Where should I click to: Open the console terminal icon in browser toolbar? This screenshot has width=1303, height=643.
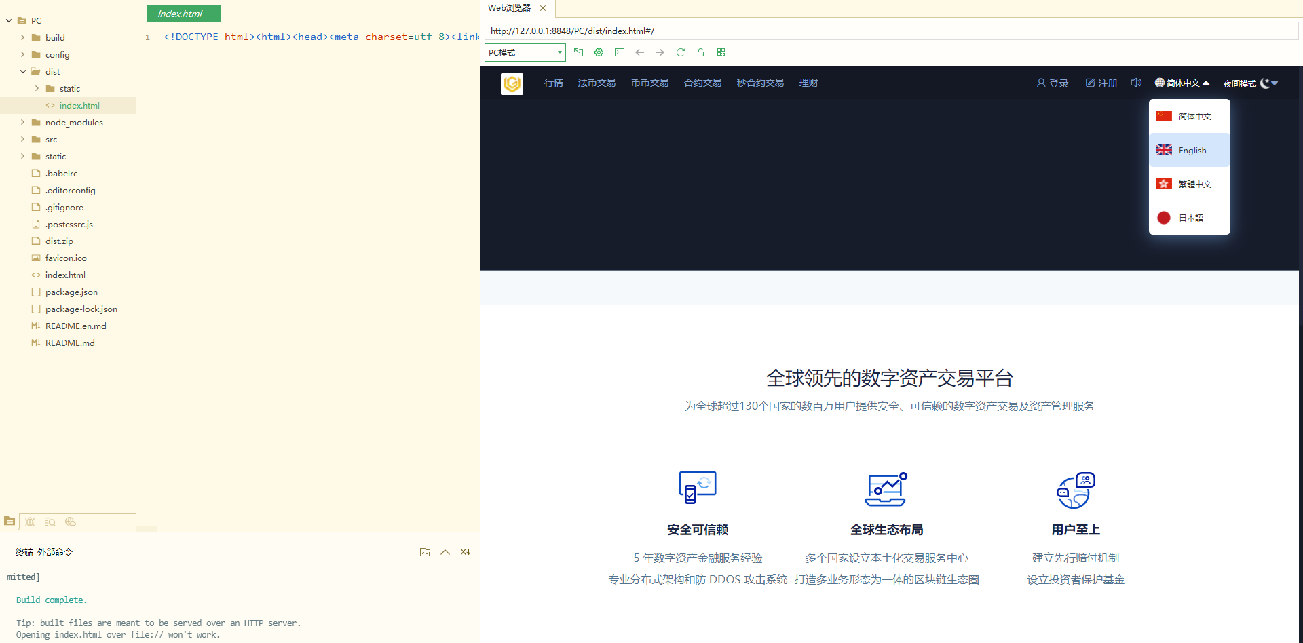coord(619,52)
